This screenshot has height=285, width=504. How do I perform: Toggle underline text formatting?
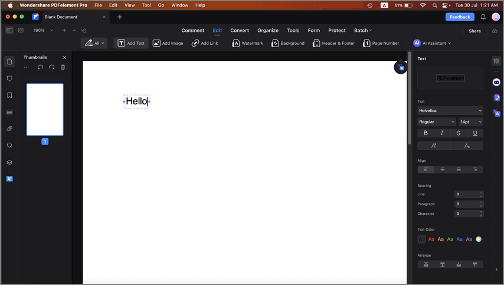coord(475,133)
